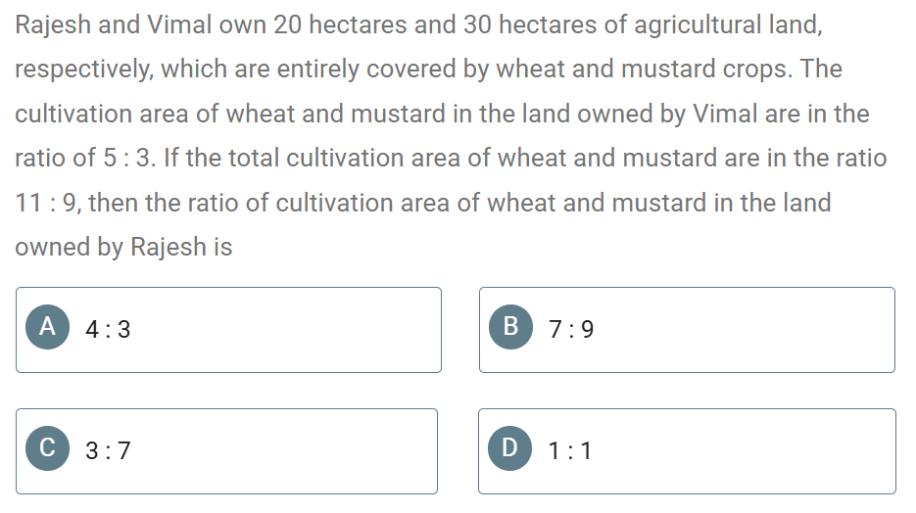Click the "4 : 3" answer text
Screen dimensions: 916x513
108,330
